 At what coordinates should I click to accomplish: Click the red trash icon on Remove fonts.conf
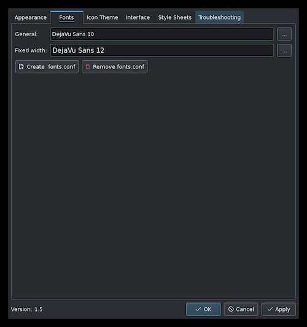point(88,67)
